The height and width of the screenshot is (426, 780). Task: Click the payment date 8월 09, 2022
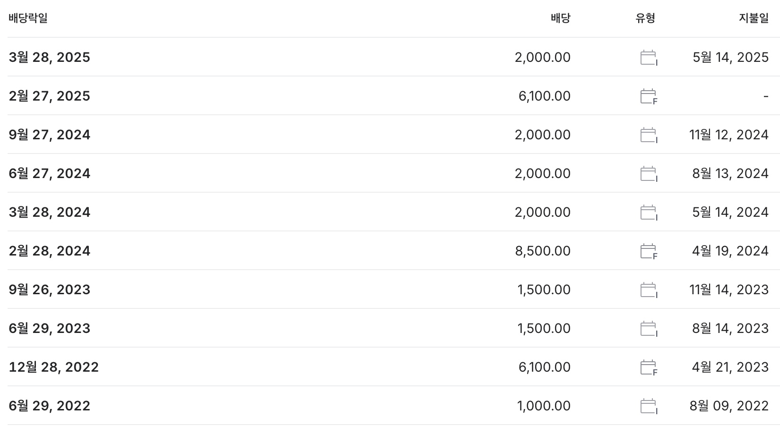728,406
